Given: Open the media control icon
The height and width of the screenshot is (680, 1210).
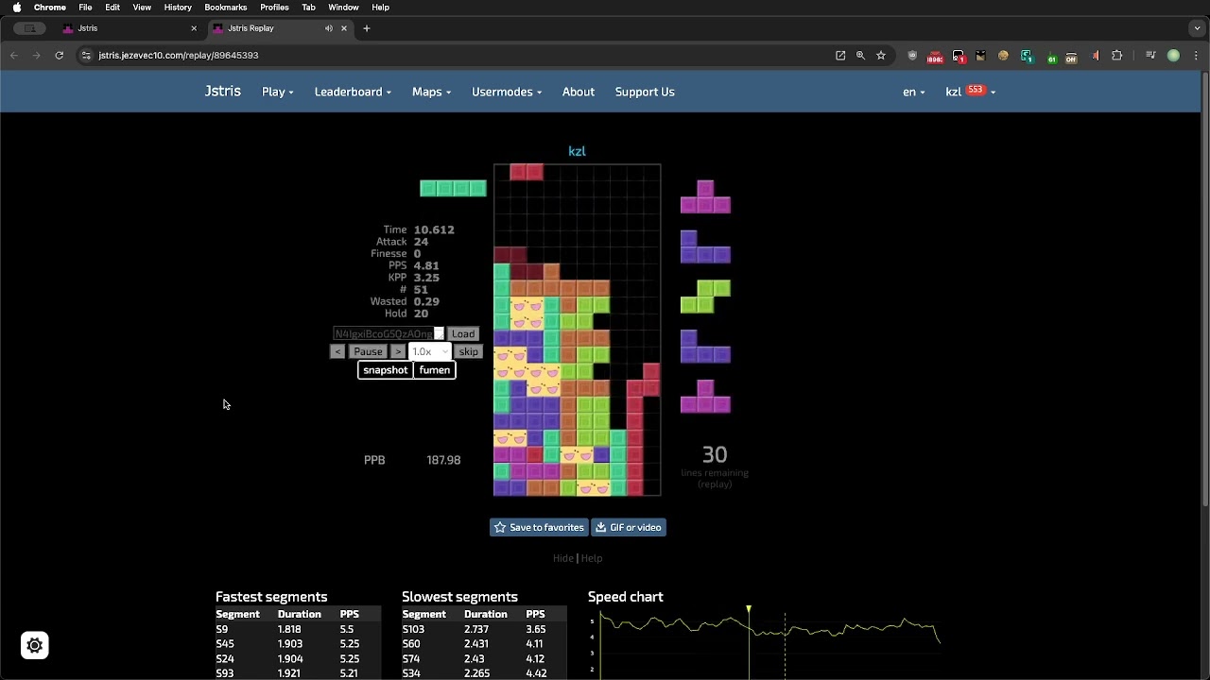Looking at the screenshot, I should (x=1150, y=56).
